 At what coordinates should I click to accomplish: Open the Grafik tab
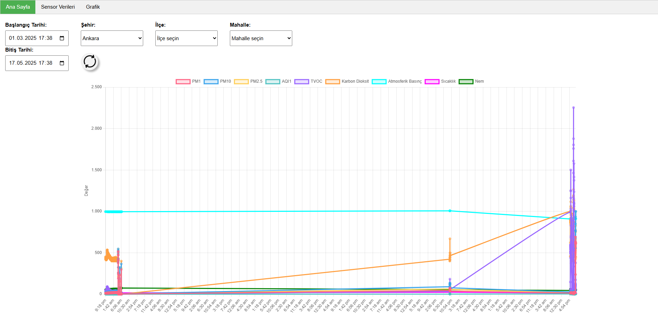(x=93, y=7)
